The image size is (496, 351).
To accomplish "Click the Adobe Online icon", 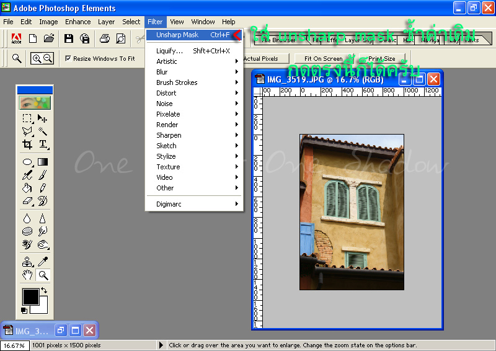I will click(x=17, y=38).
